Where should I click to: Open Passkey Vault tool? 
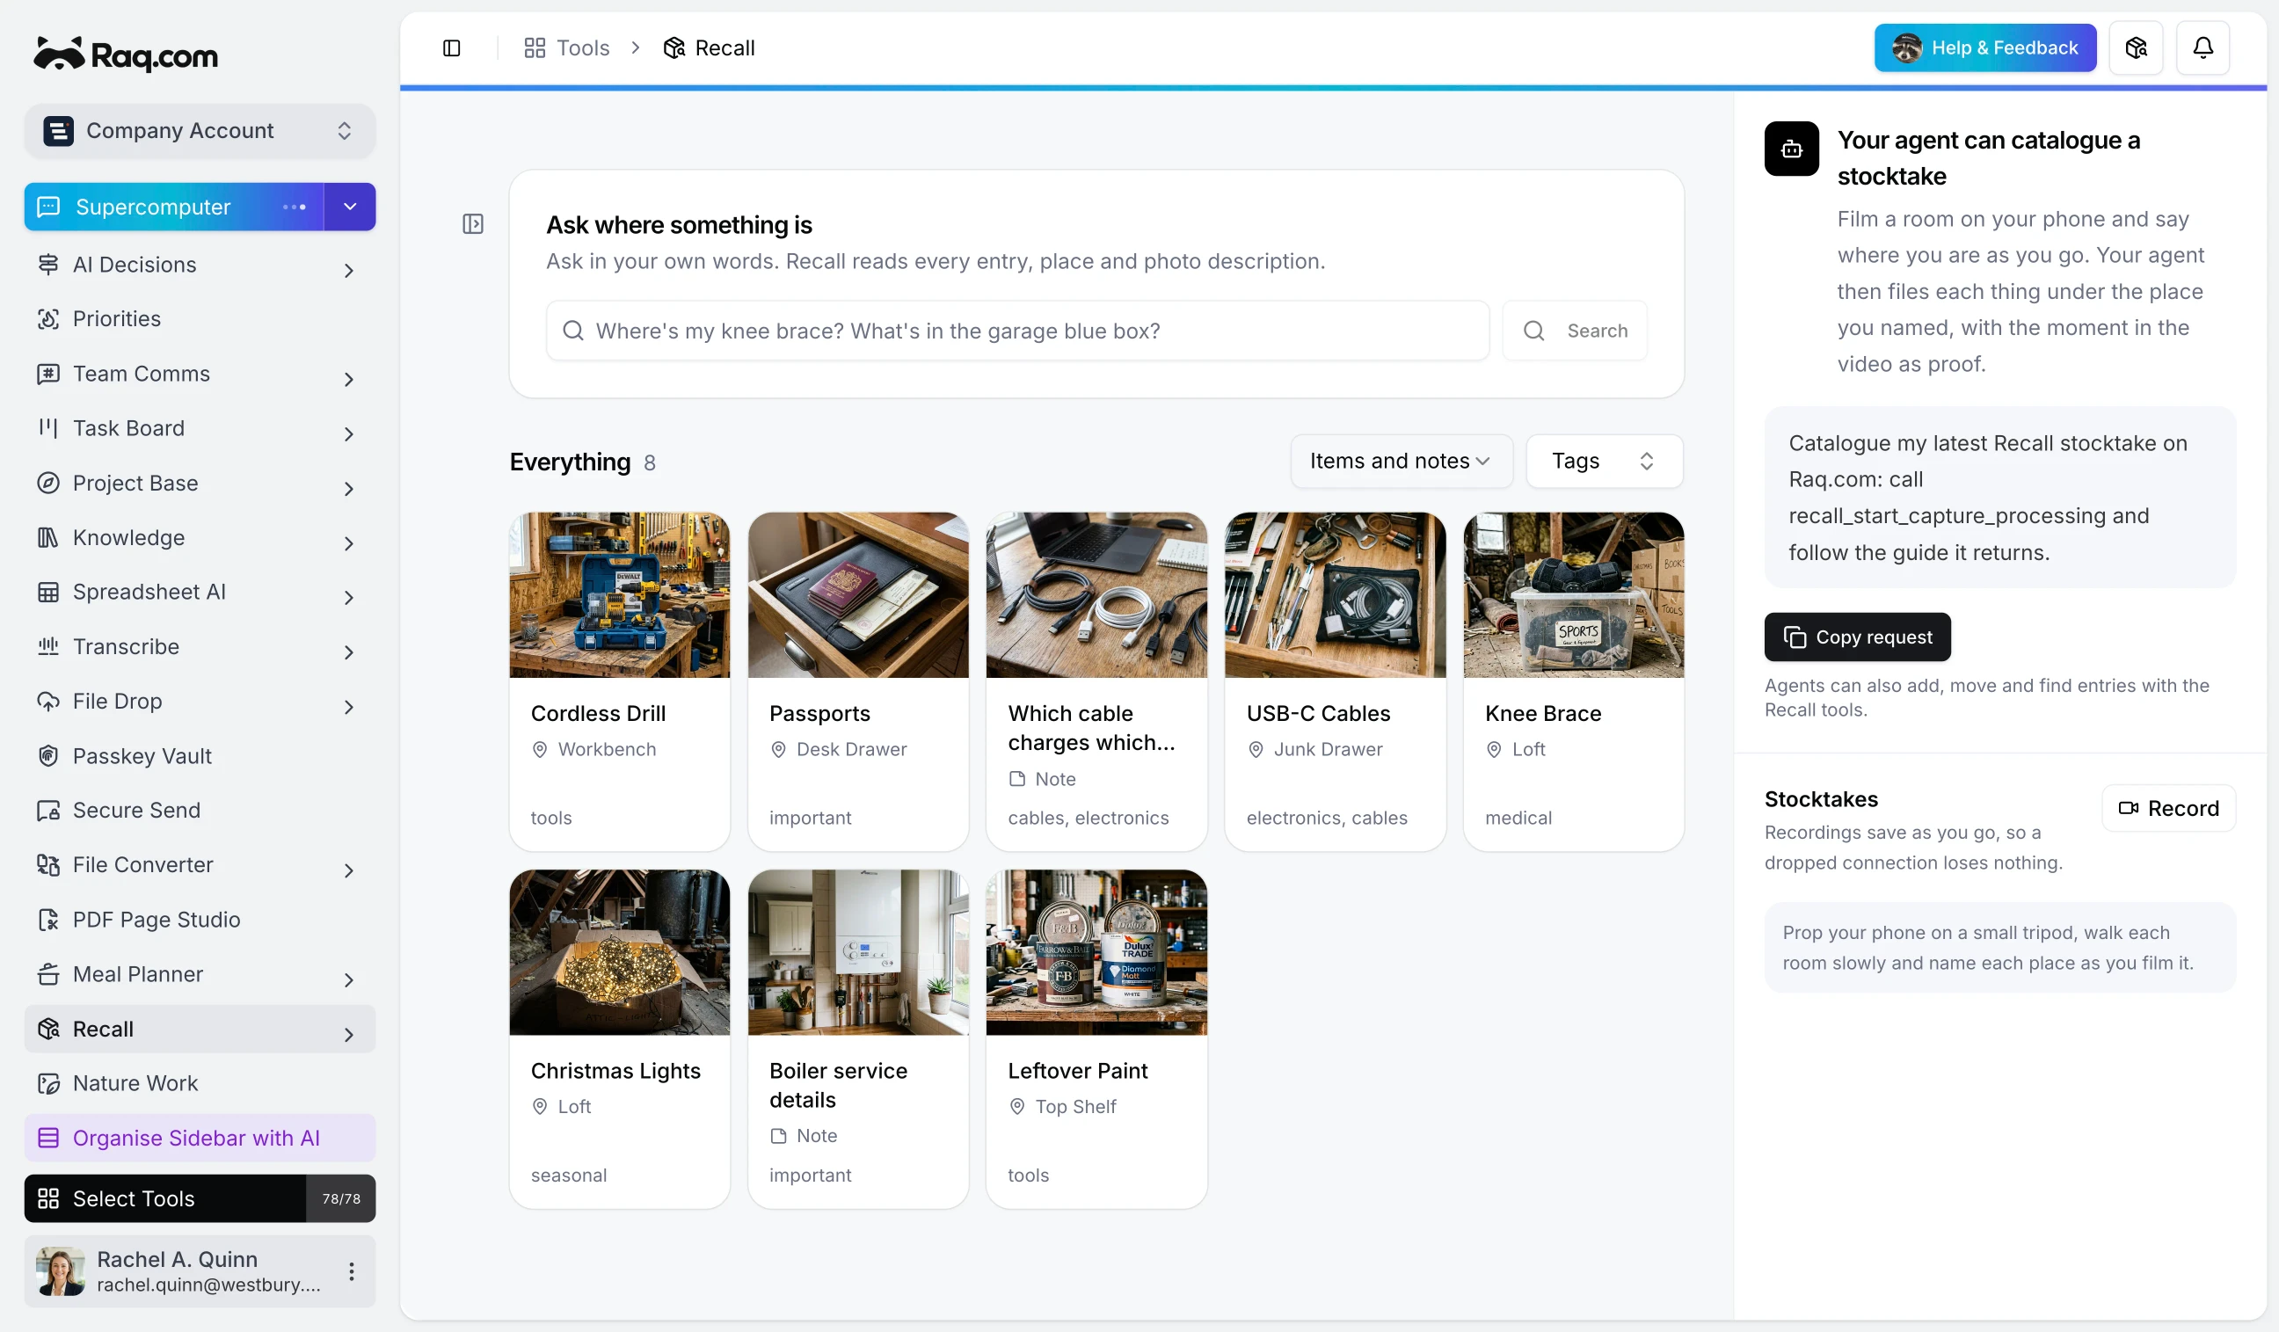[199, 756]
